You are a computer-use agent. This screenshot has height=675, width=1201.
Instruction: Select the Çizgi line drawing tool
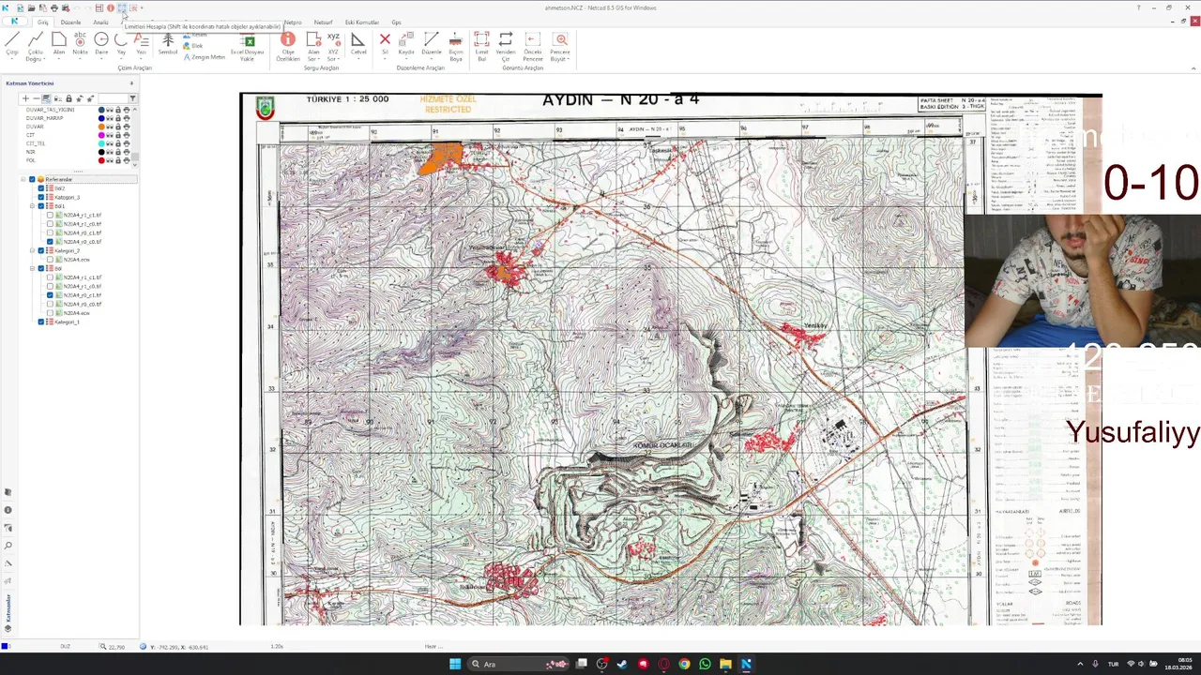click(x=12, y=43)
